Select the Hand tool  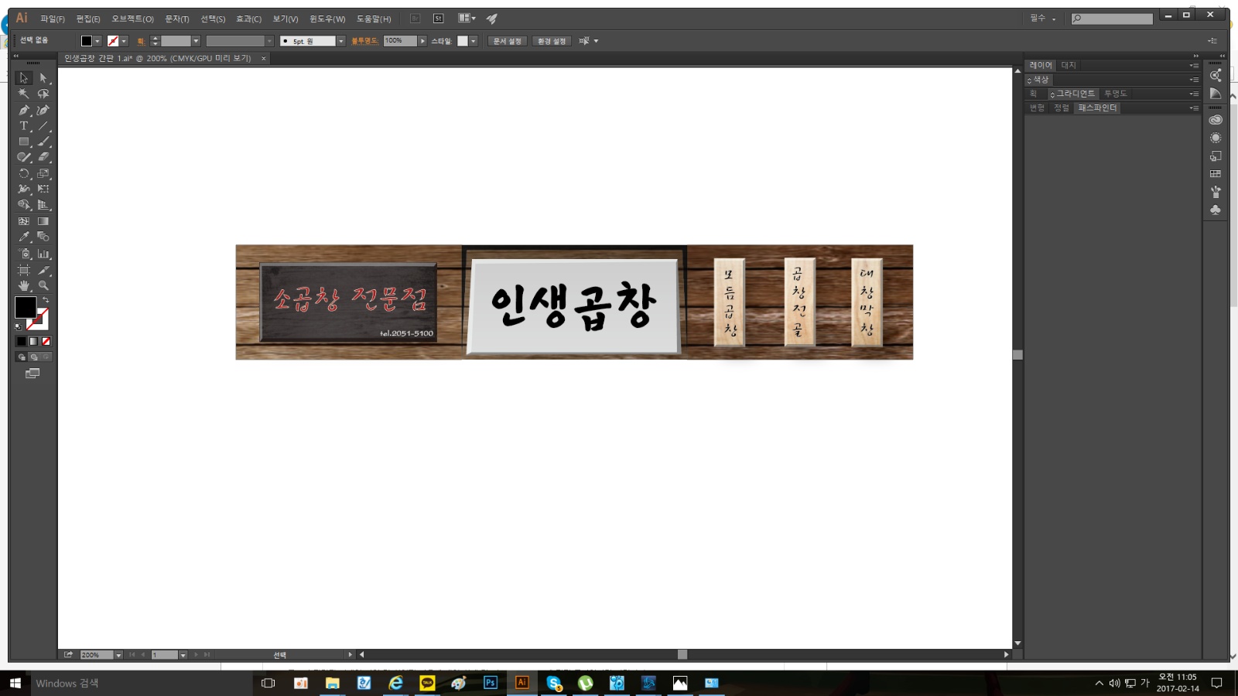coord(24,285)
